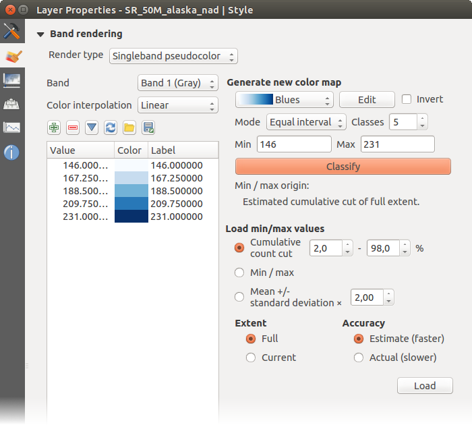
Task: Choose Actual (slower) accuracy
Action: (x=357, y=358)
